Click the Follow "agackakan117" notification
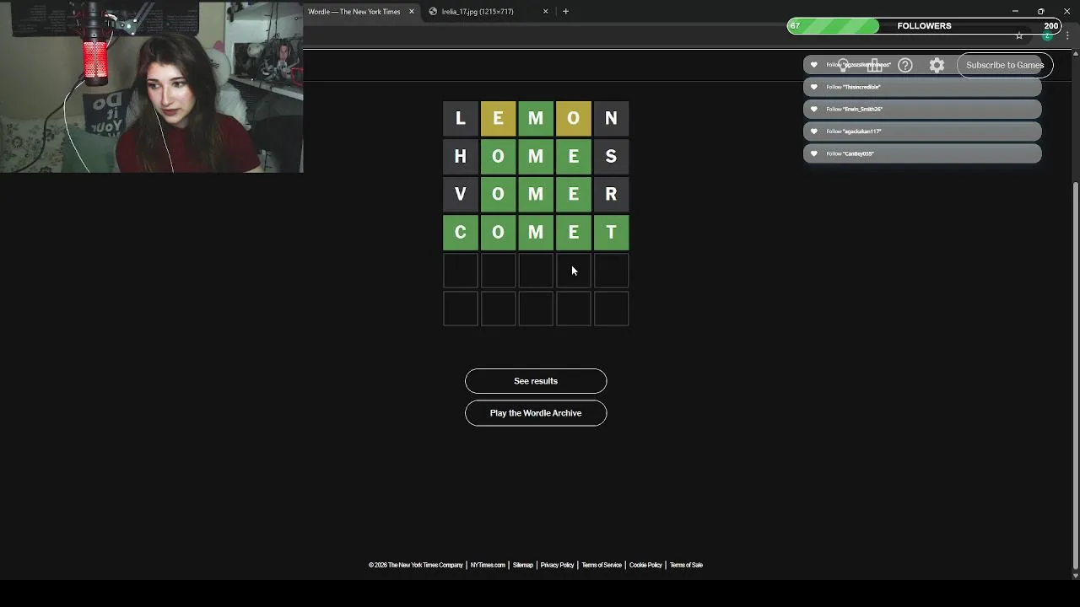Image resolution: width=1080 pixels, height=607 pixels. pyautogui.click(x=922, y=132)
